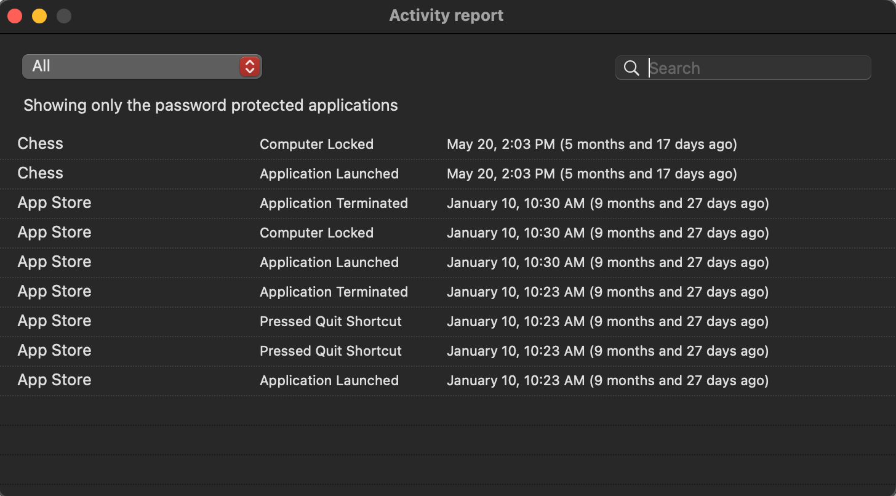Viewport: 896px width, 496px height.
Task: Select the second Pressed Quit Shortcut row
Action: [330, 351]
